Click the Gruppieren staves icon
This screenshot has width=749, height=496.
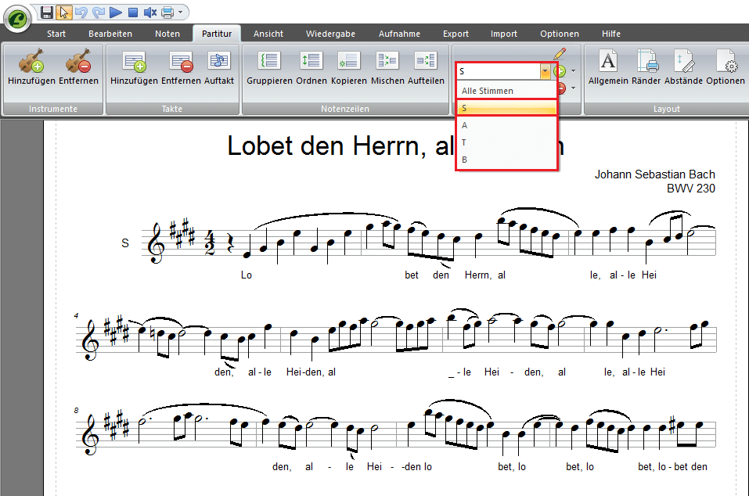tap(269, 61)
